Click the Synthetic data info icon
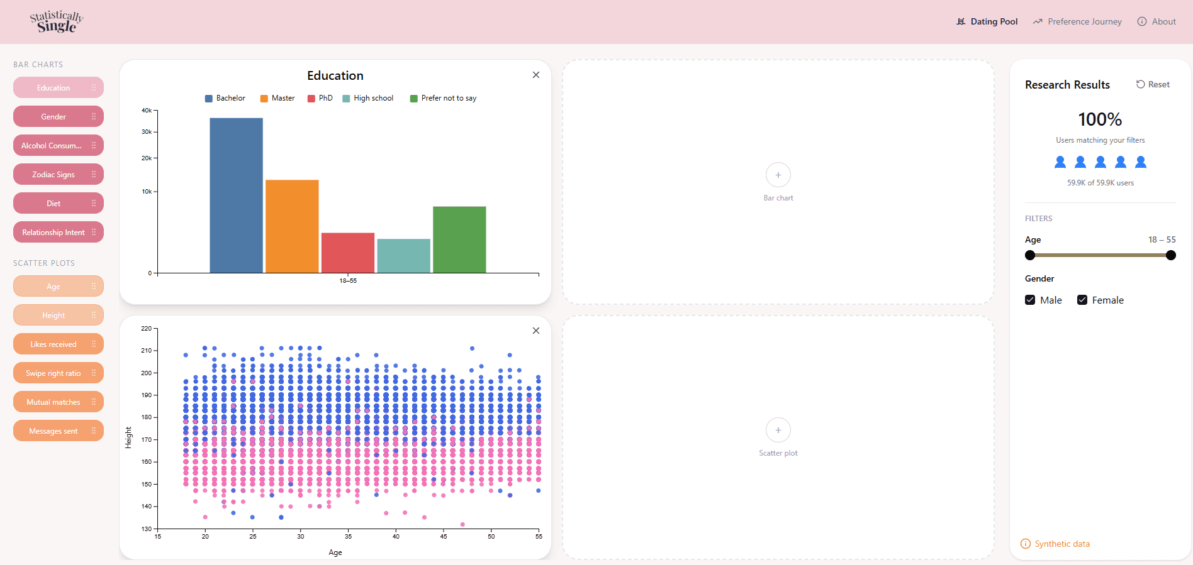Image resolution: width=1193 pixels, height=565 pixels. click(1026, 544)
